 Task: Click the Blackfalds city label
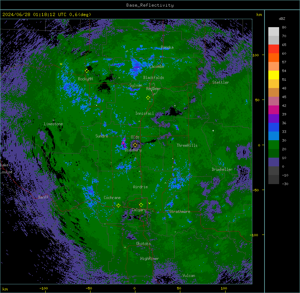(x=153, y=78)
